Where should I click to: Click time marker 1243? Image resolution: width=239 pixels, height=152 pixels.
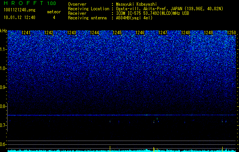click(x=71, y=32)
